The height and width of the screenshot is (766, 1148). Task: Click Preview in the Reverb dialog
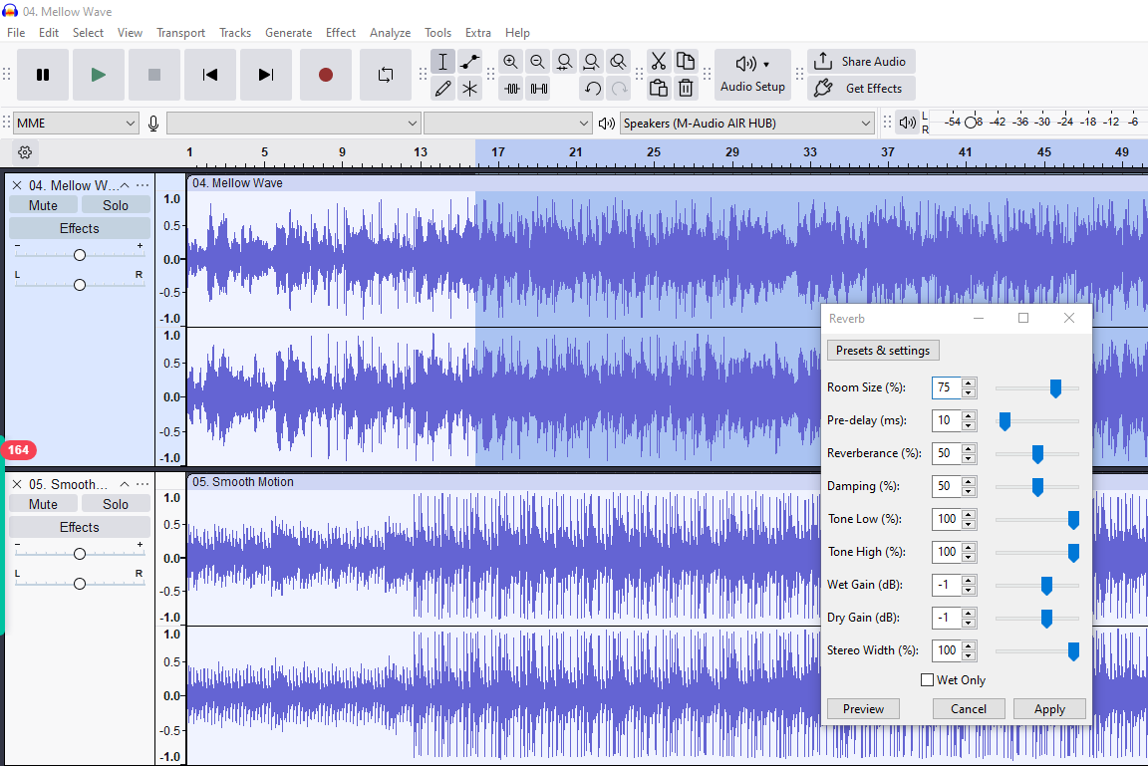(x=863, y=709)
